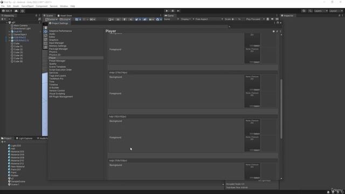Open the Game view mode dropdown
345x194 pixels.
tap(171, 19)
